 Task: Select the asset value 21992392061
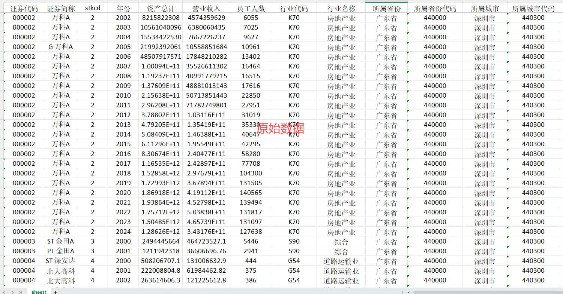click(161, 47)
